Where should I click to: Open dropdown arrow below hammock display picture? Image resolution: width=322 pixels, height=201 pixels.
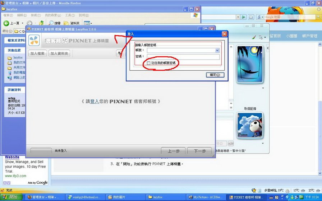coord(263,88)
